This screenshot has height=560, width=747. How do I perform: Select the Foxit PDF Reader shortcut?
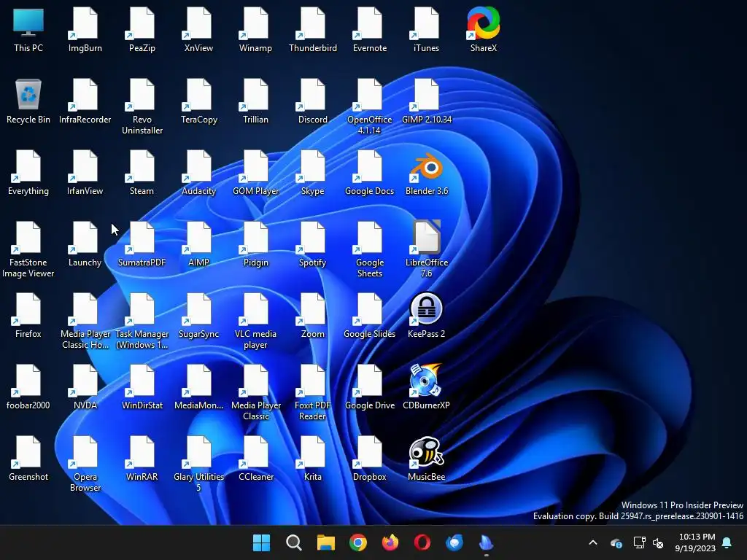312,392
